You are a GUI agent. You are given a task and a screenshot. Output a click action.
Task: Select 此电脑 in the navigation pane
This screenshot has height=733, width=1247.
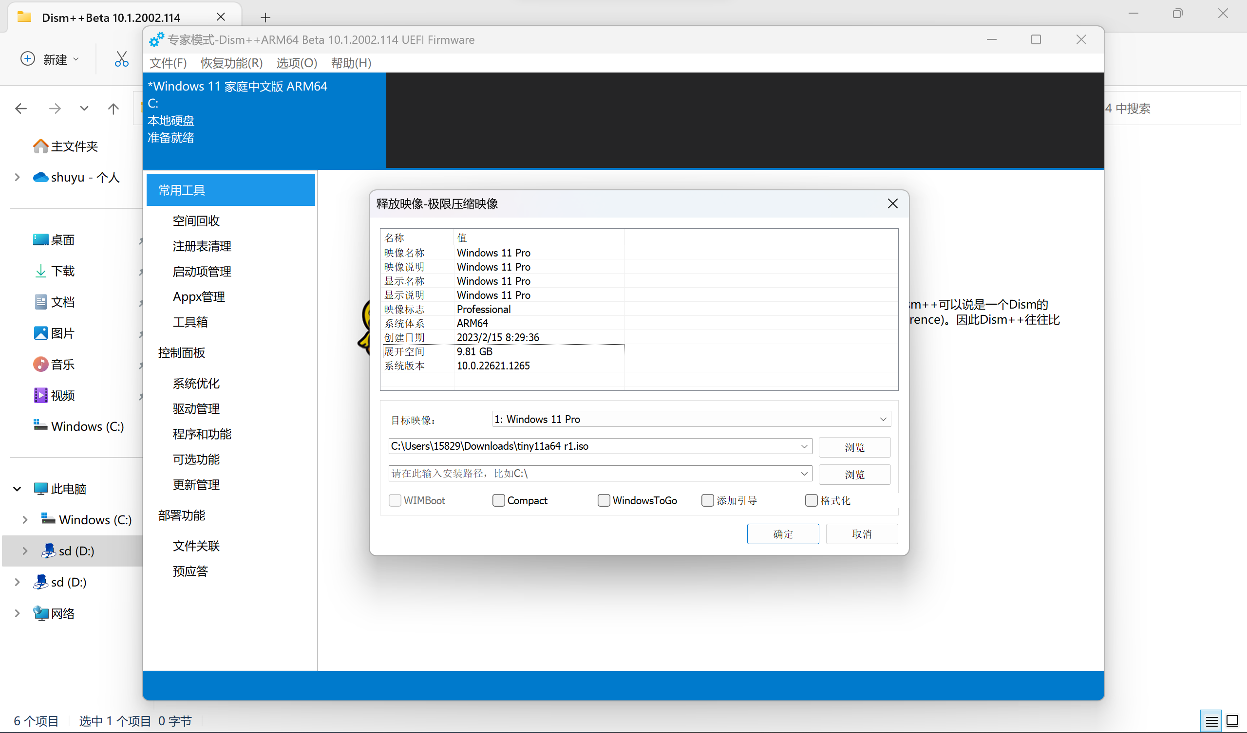click(x=60, y=489)
